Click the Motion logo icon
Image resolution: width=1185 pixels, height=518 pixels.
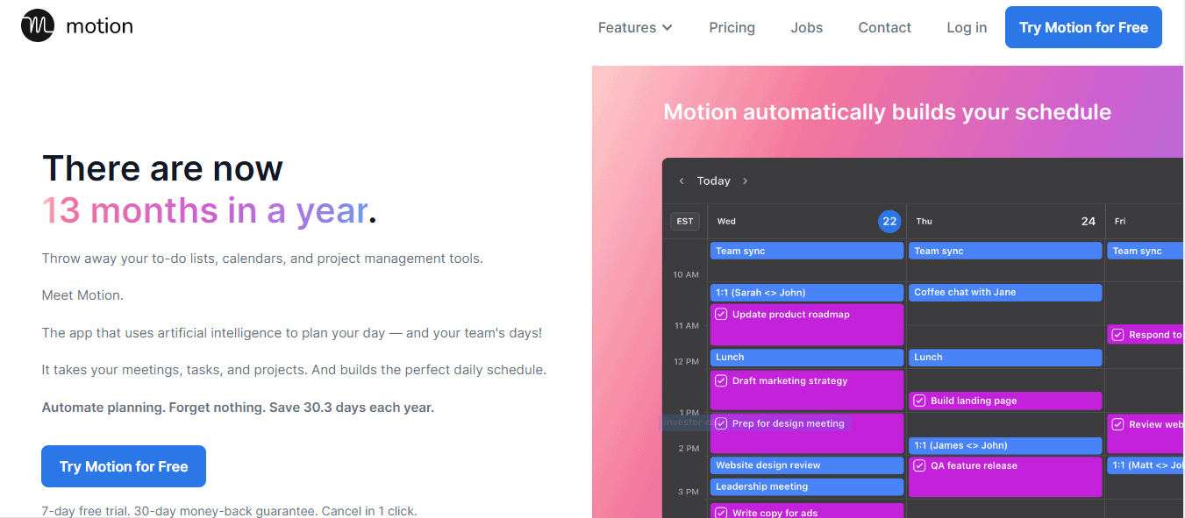coord(38,26)
